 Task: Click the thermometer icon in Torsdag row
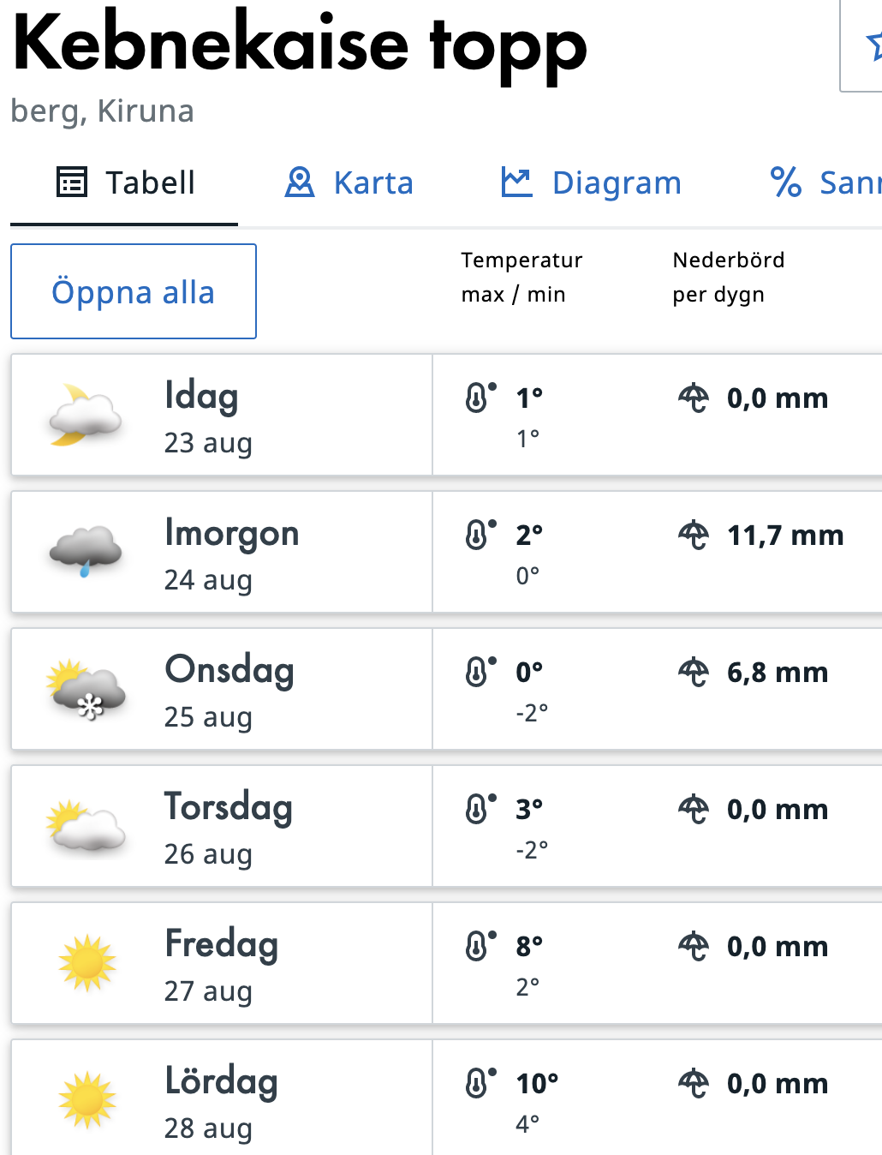click(x=480, y=809)
